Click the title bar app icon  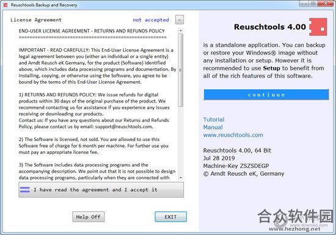(x=5, y=5)
